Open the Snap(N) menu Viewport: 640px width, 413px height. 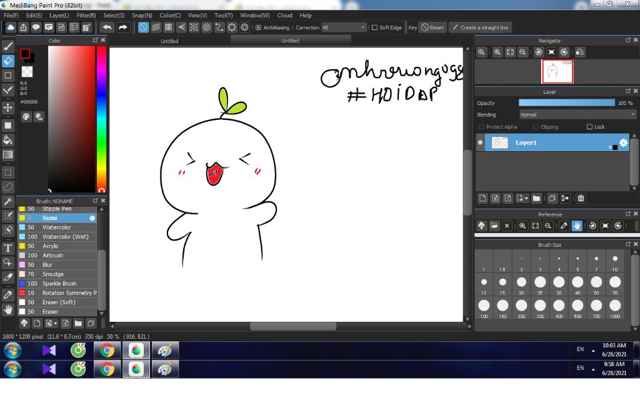(142, 15)
